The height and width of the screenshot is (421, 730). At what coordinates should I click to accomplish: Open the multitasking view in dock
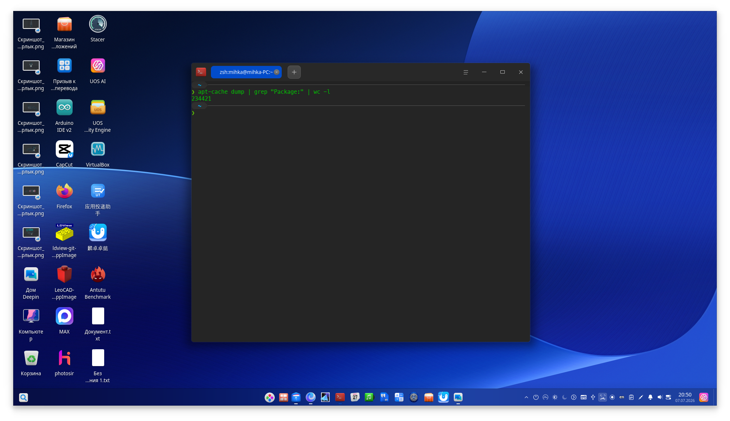point(284,397)
